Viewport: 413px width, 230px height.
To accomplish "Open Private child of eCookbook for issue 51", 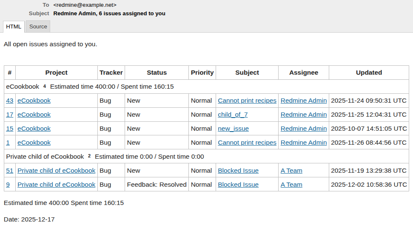I will click(x=56, y=171).
